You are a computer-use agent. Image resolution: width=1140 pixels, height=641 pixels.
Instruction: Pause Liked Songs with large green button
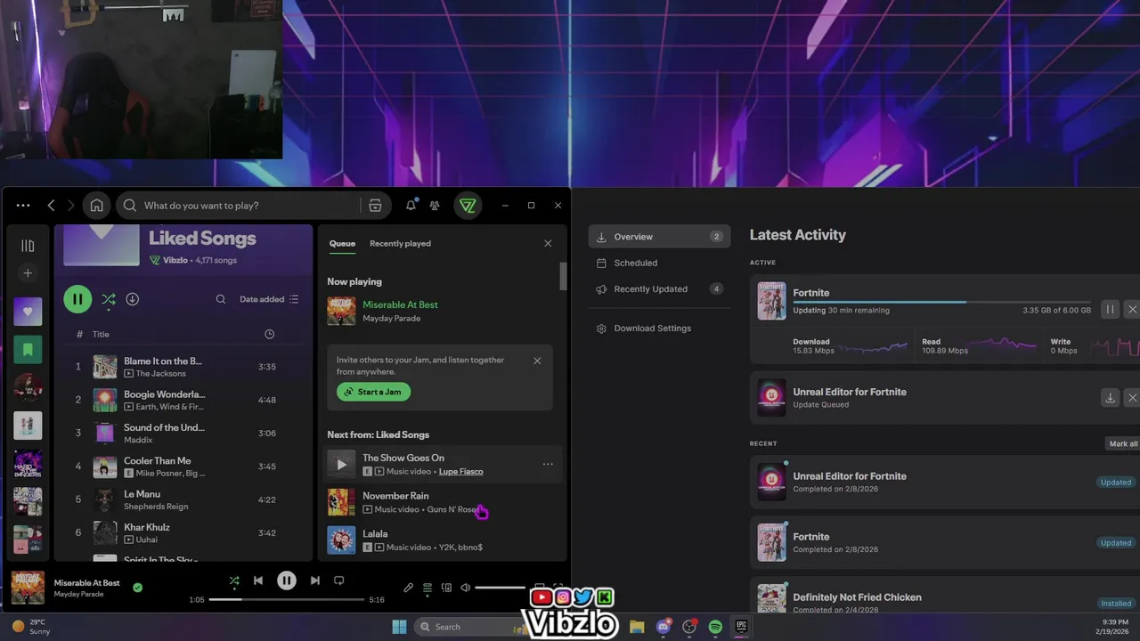77,299
